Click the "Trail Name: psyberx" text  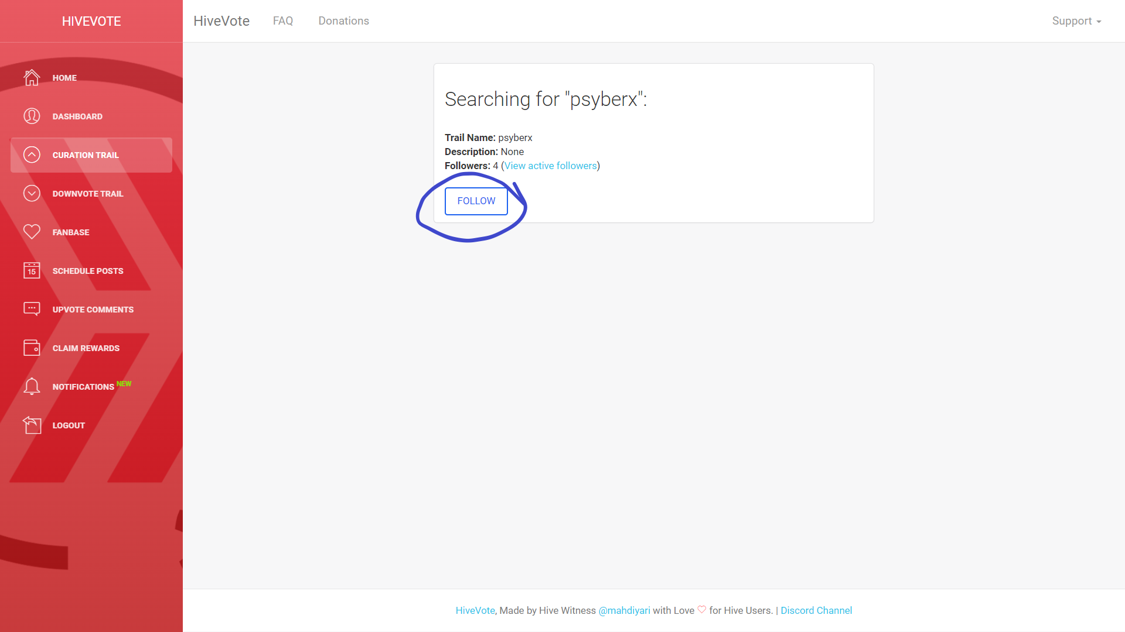pyautogui.click(x=489, y=138)
